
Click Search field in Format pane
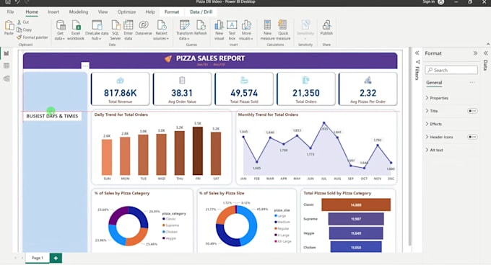pos(451,70)
